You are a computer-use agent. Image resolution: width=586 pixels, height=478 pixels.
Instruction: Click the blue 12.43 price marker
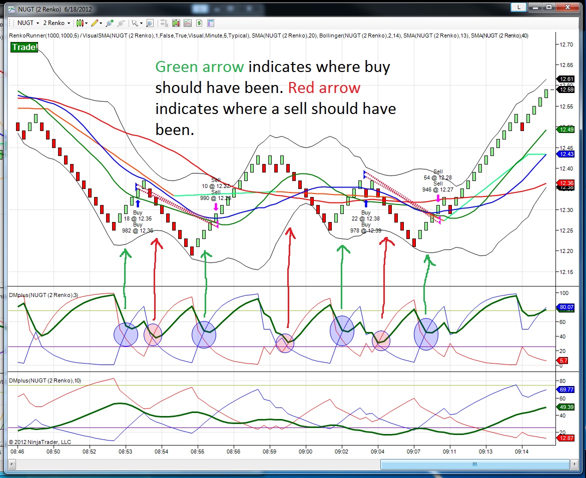(566, 154)
